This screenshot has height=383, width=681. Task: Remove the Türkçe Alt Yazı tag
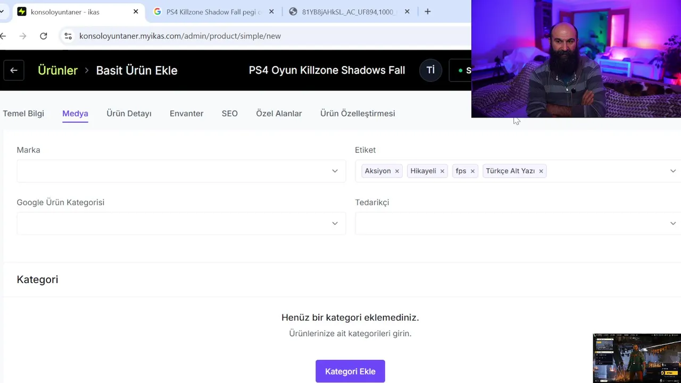541,171
